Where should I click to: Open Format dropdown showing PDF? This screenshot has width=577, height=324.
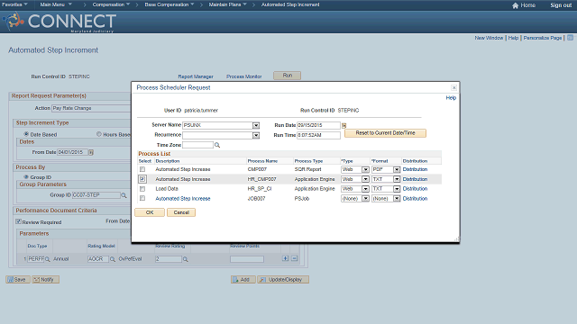pyautogui.click(x=397, y=169)
